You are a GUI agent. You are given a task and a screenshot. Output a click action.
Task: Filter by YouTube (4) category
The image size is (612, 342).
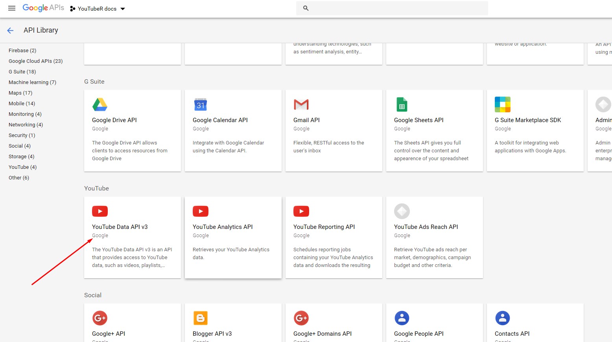(x=22, y=167)
